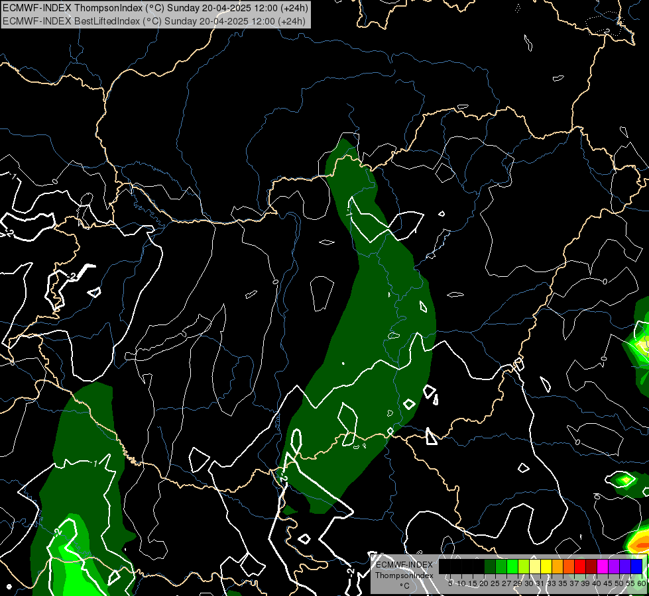Select the indigo 50–55 legend swatch
The image size is (649, 596).
pyautogui.click(x=625, y=566)
